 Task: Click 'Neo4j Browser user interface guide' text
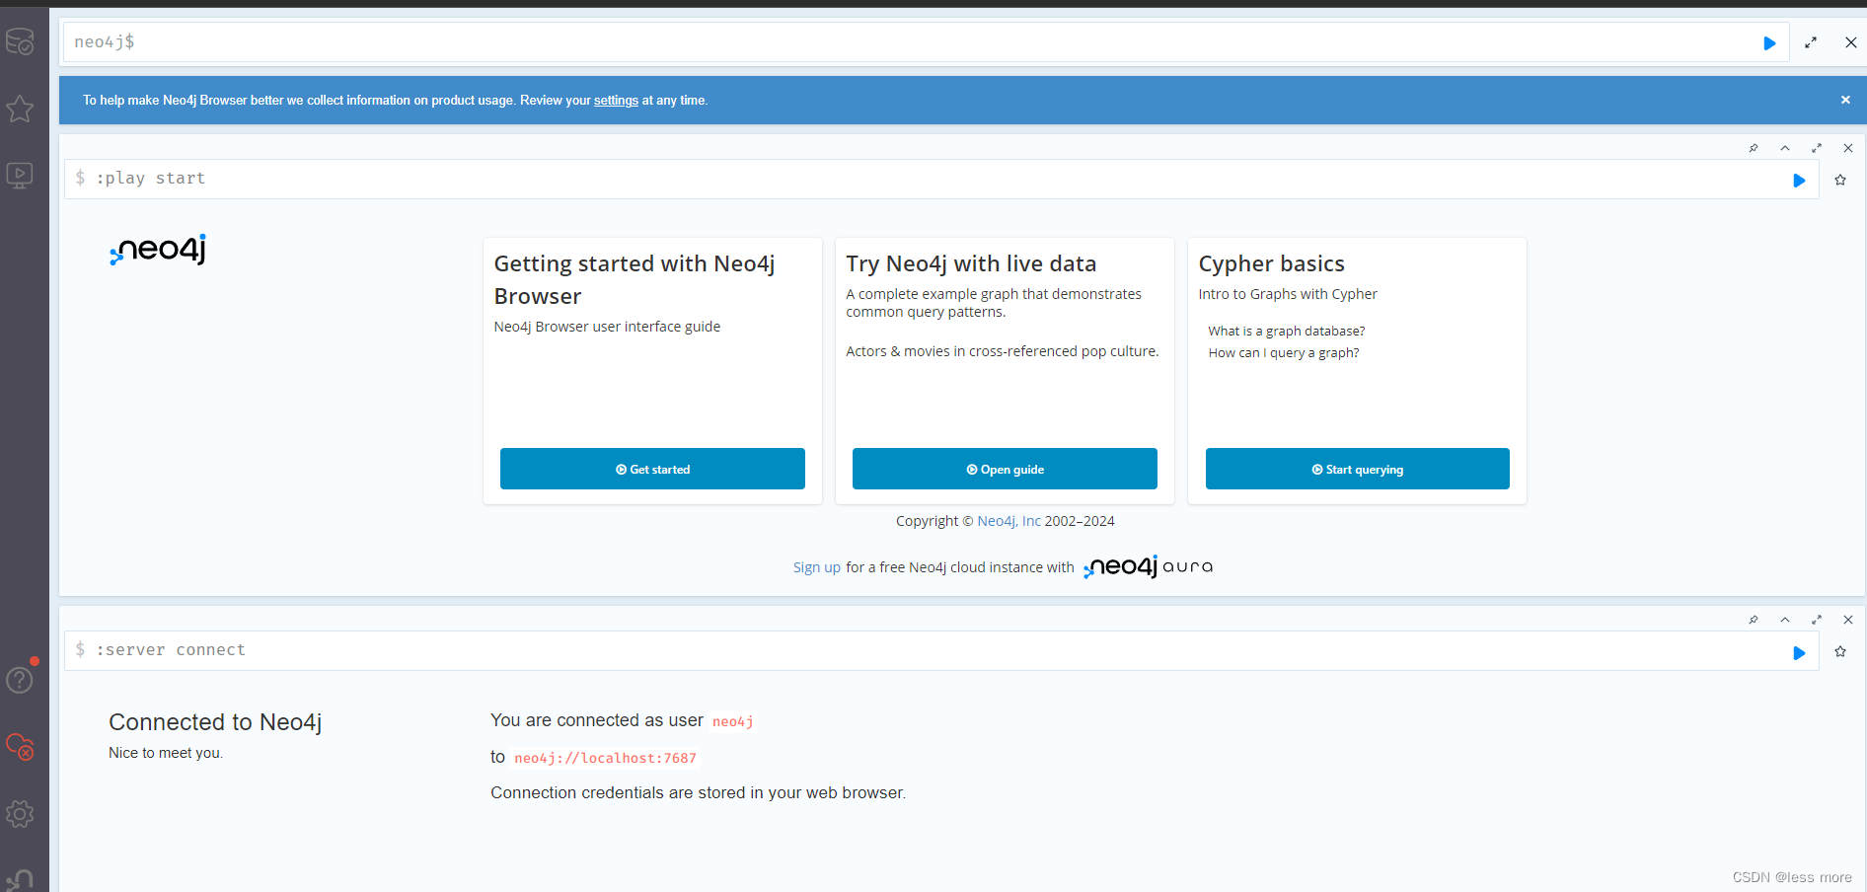click(607, 327)
